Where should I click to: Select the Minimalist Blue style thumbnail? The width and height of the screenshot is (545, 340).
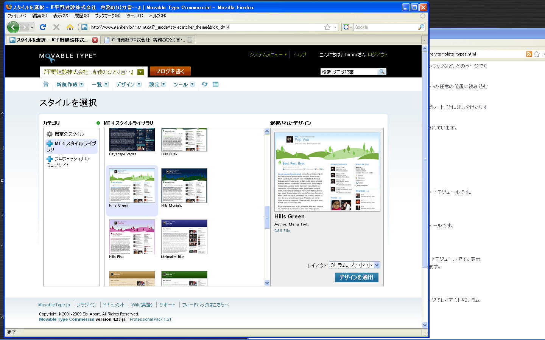[184, 237]
